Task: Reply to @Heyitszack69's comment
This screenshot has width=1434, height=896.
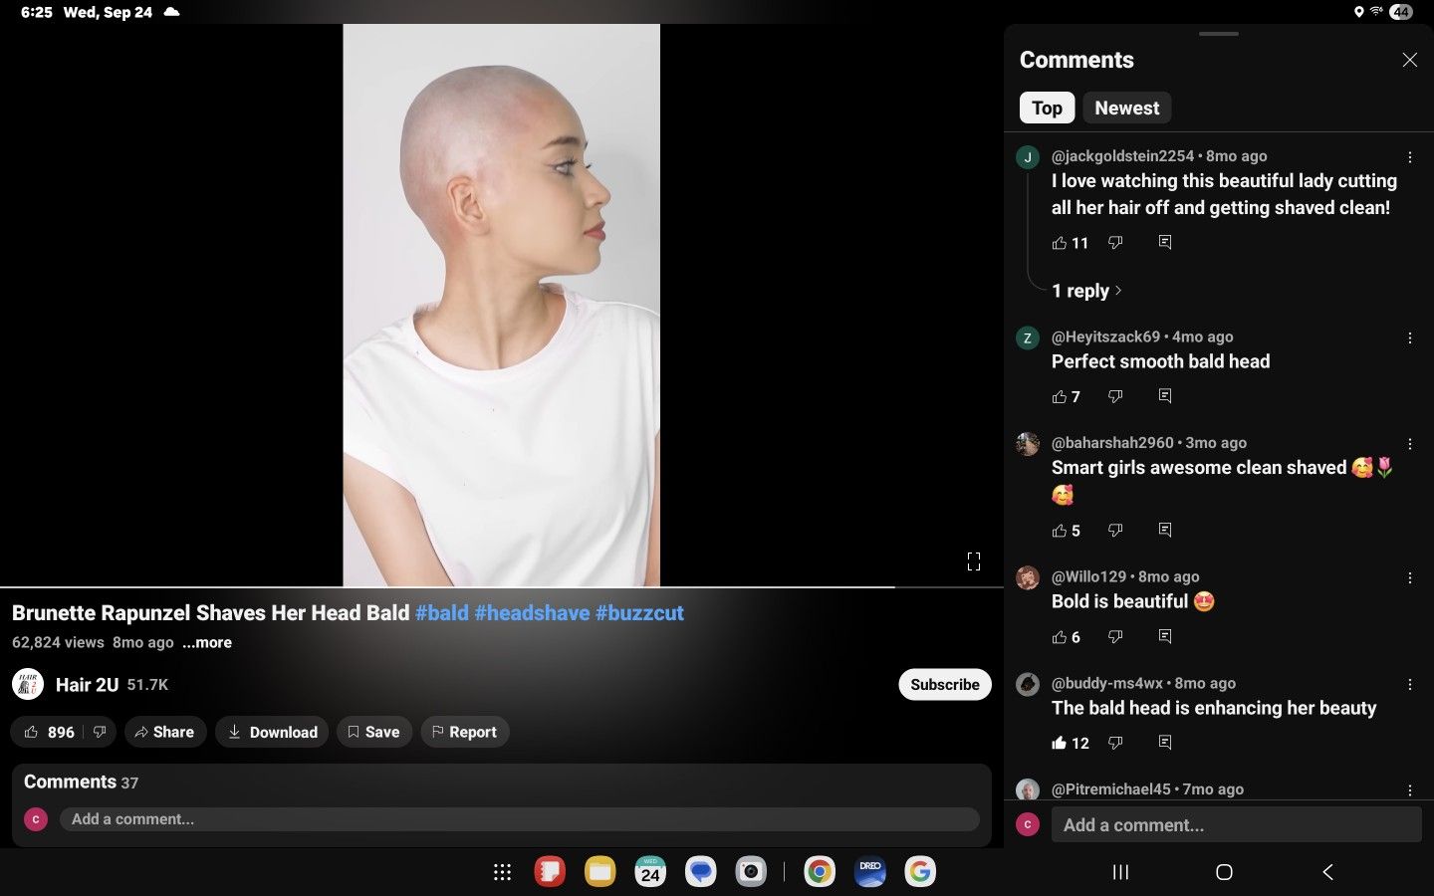Action: pos(1164,396)
